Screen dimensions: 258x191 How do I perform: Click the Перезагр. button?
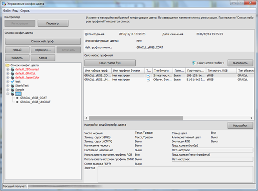coord(53,23)
